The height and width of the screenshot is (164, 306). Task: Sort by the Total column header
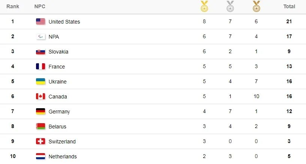tap(289, 6)
